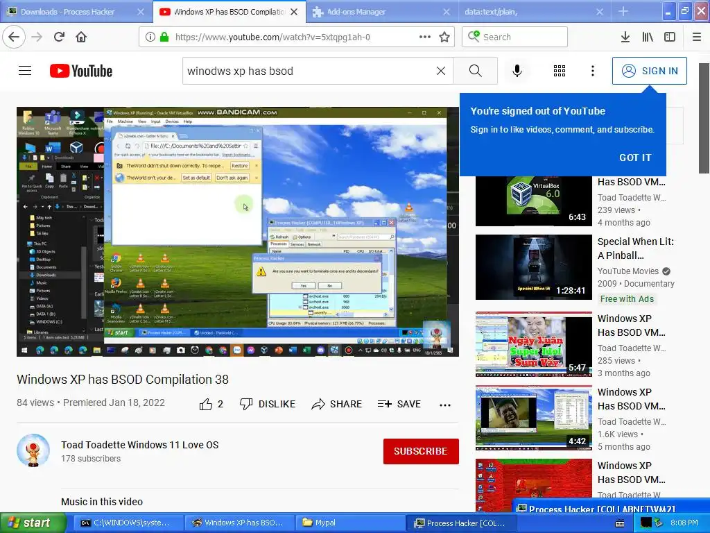The height and width of the screenshot is (533, 710).
Task: Open the Special When Lit title link
Action: tap(635, 248)
